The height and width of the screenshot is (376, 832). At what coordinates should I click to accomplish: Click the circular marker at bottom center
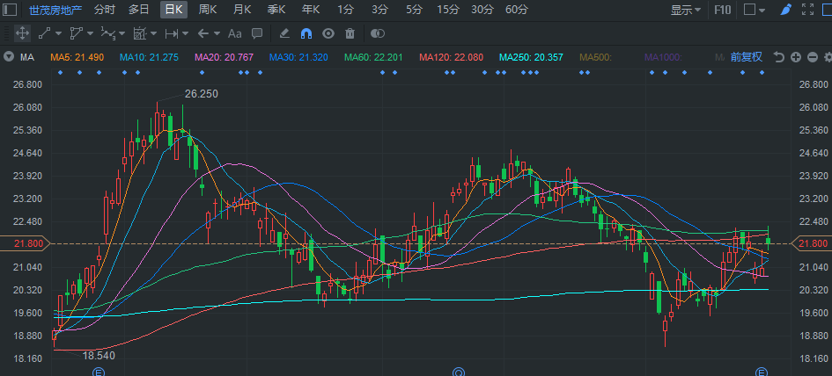pos(459,372)
